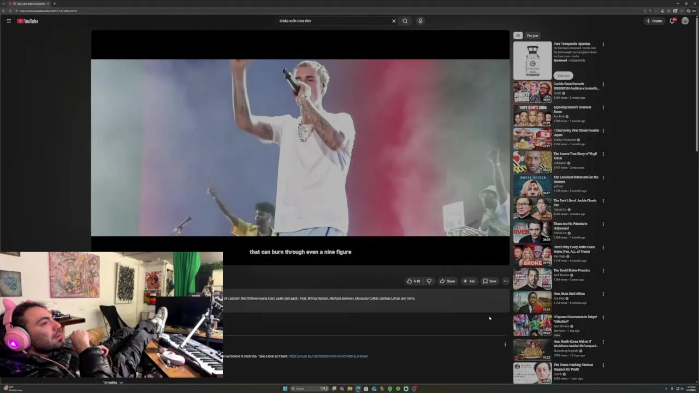Select the 'All' recommendations chip
Viewport: 699px width, 393px height.
click(x=518, y=35)
